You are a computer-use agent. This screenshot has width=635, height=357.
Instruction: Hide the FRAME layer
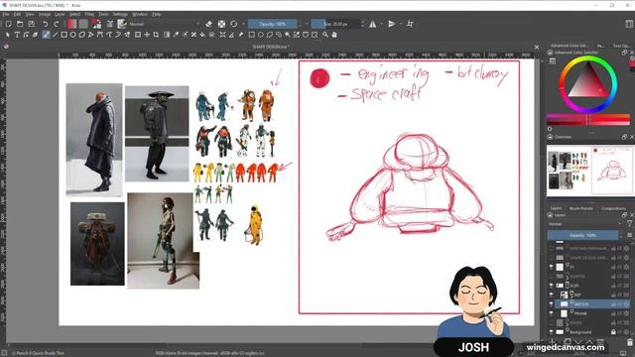[551, 313]
